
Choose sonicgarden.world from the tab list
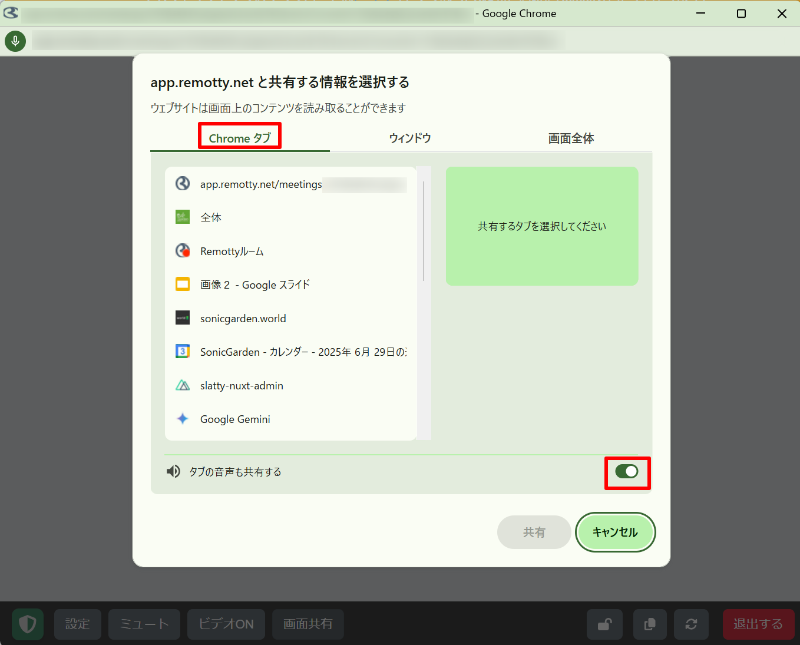click(x=243, y=318)
